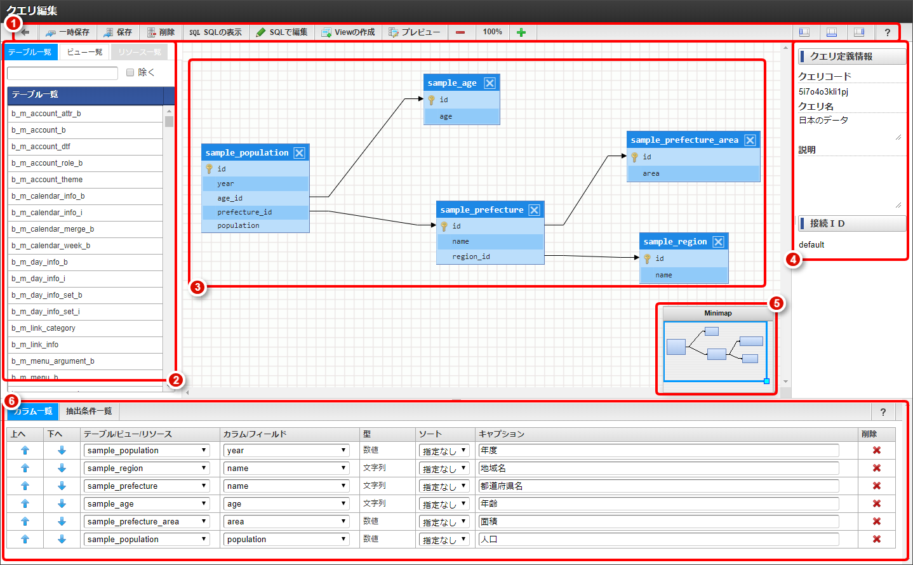The height and width of the screenshot is (565, 913).
Task: Click the back arrow in toolbar
Action: click(25, 32)
